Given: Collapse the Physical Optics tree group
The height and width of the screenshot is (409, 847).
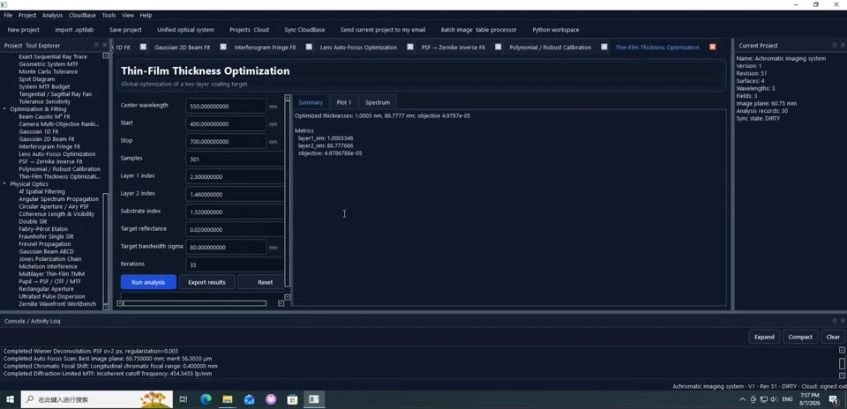Looking at the screenshot, I should point(5,184).
